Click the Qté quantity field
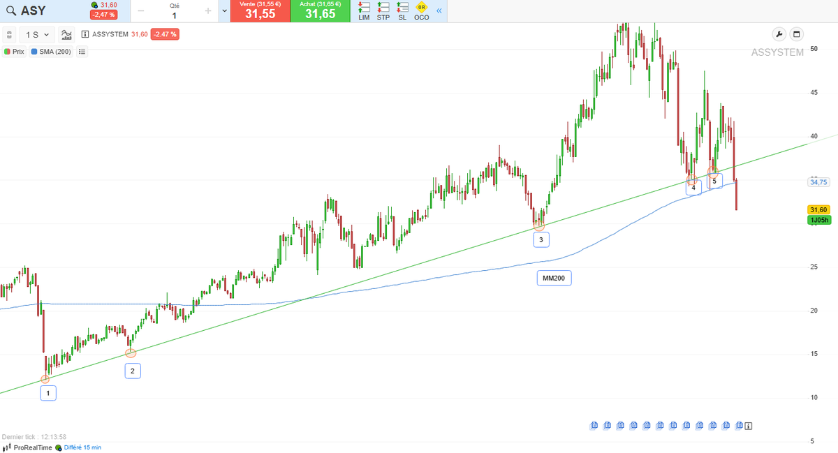 click(174, 11)
